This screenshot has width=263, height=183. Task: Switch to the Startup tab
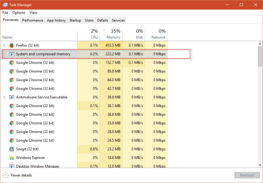(x=75, y=20)
